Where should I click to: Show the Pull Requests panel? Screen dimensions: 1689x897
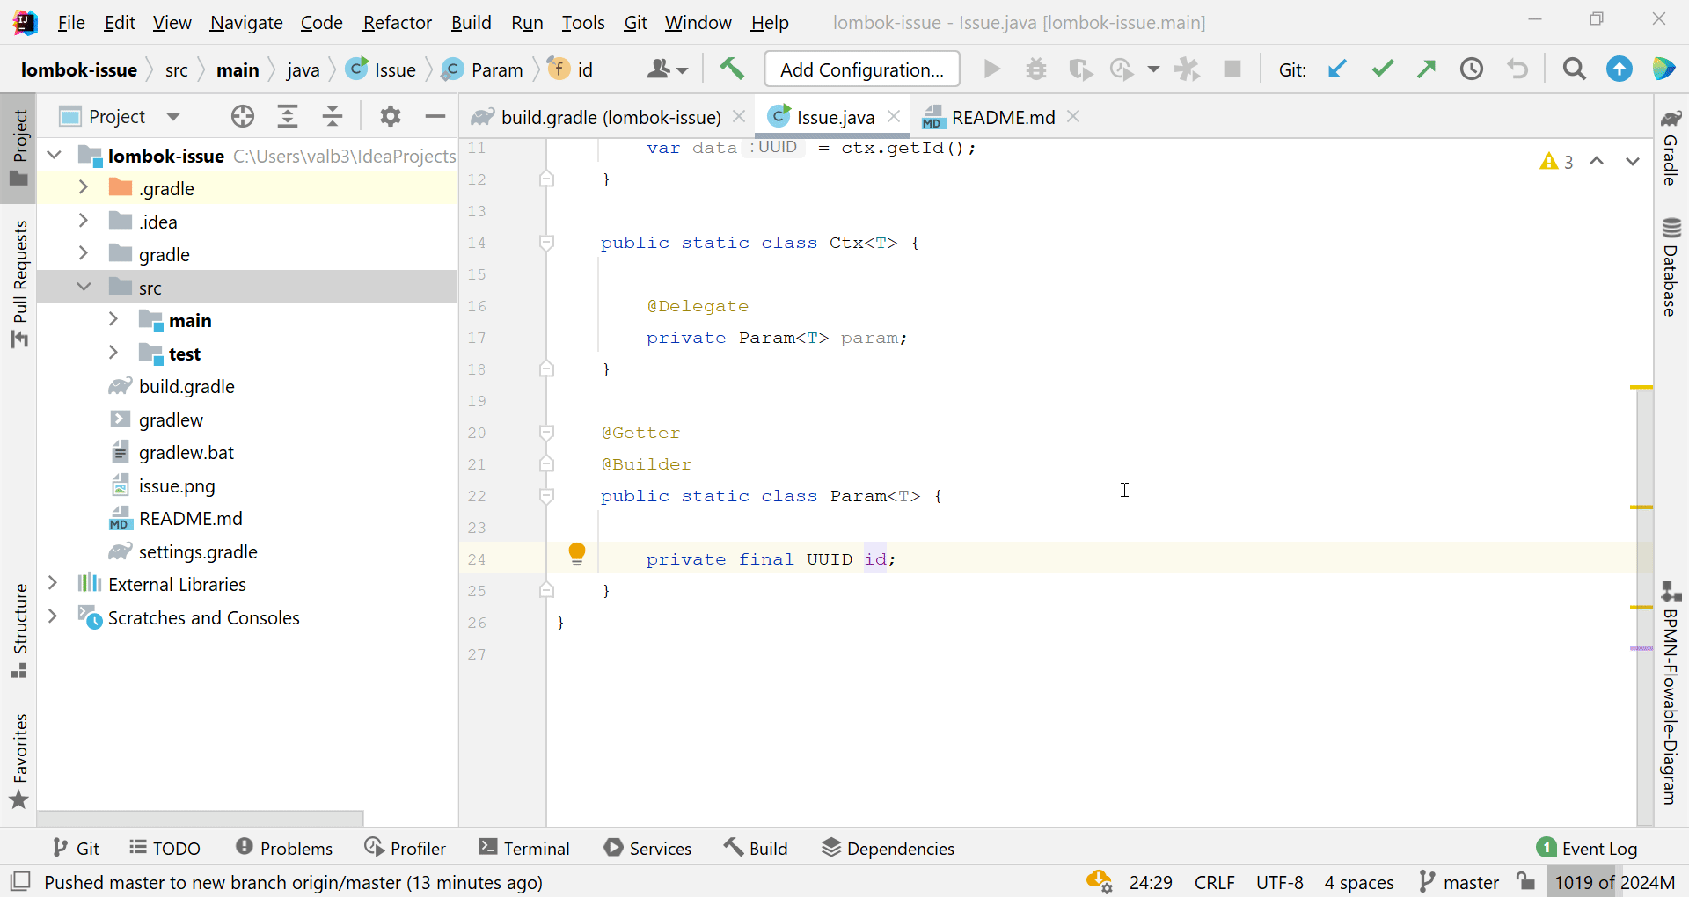point(18,281)
